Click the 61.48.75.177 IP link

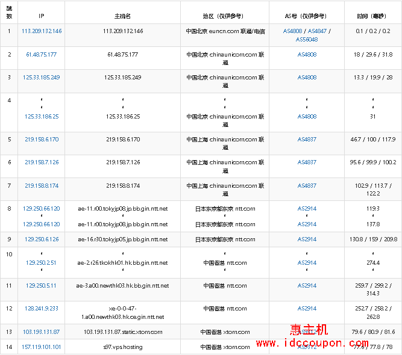pos(42,54)
